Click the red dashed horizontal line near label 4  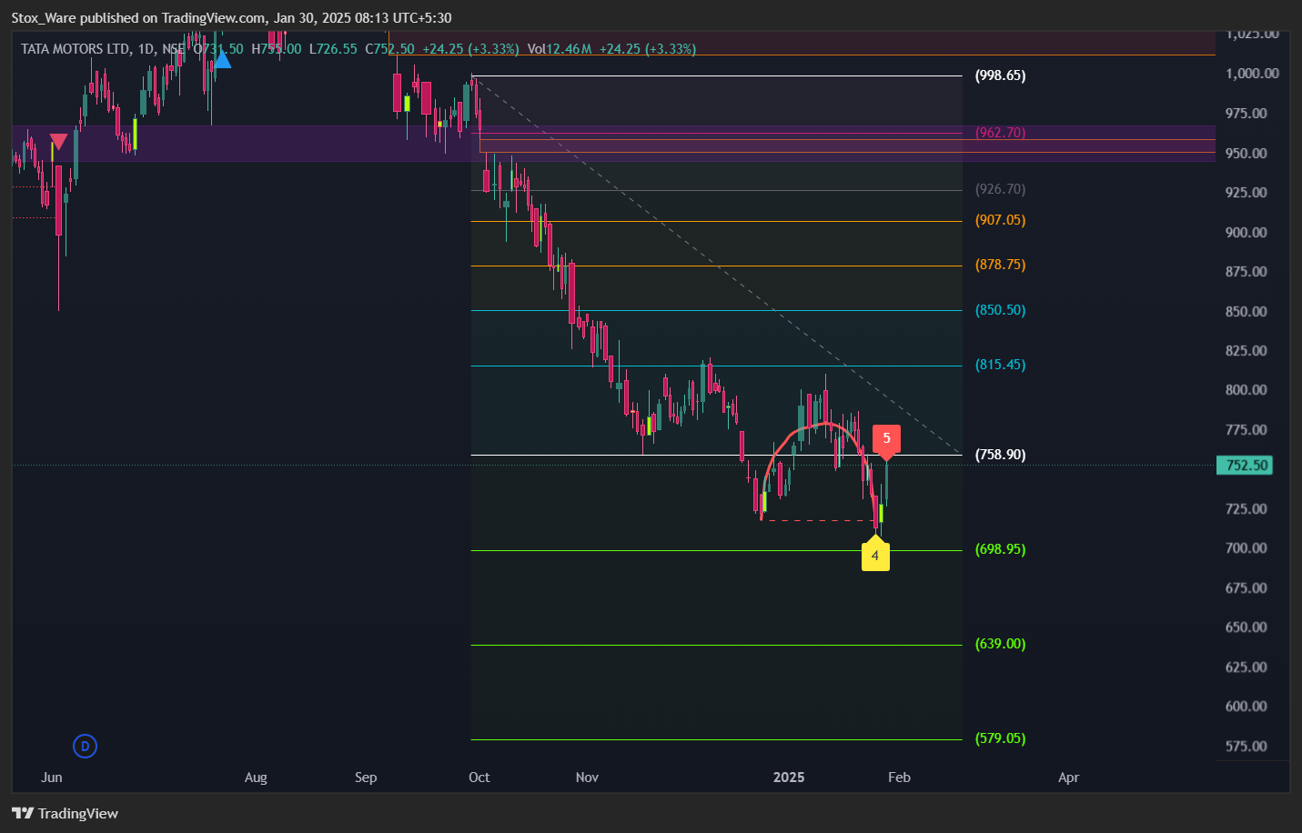click(819, 521)
